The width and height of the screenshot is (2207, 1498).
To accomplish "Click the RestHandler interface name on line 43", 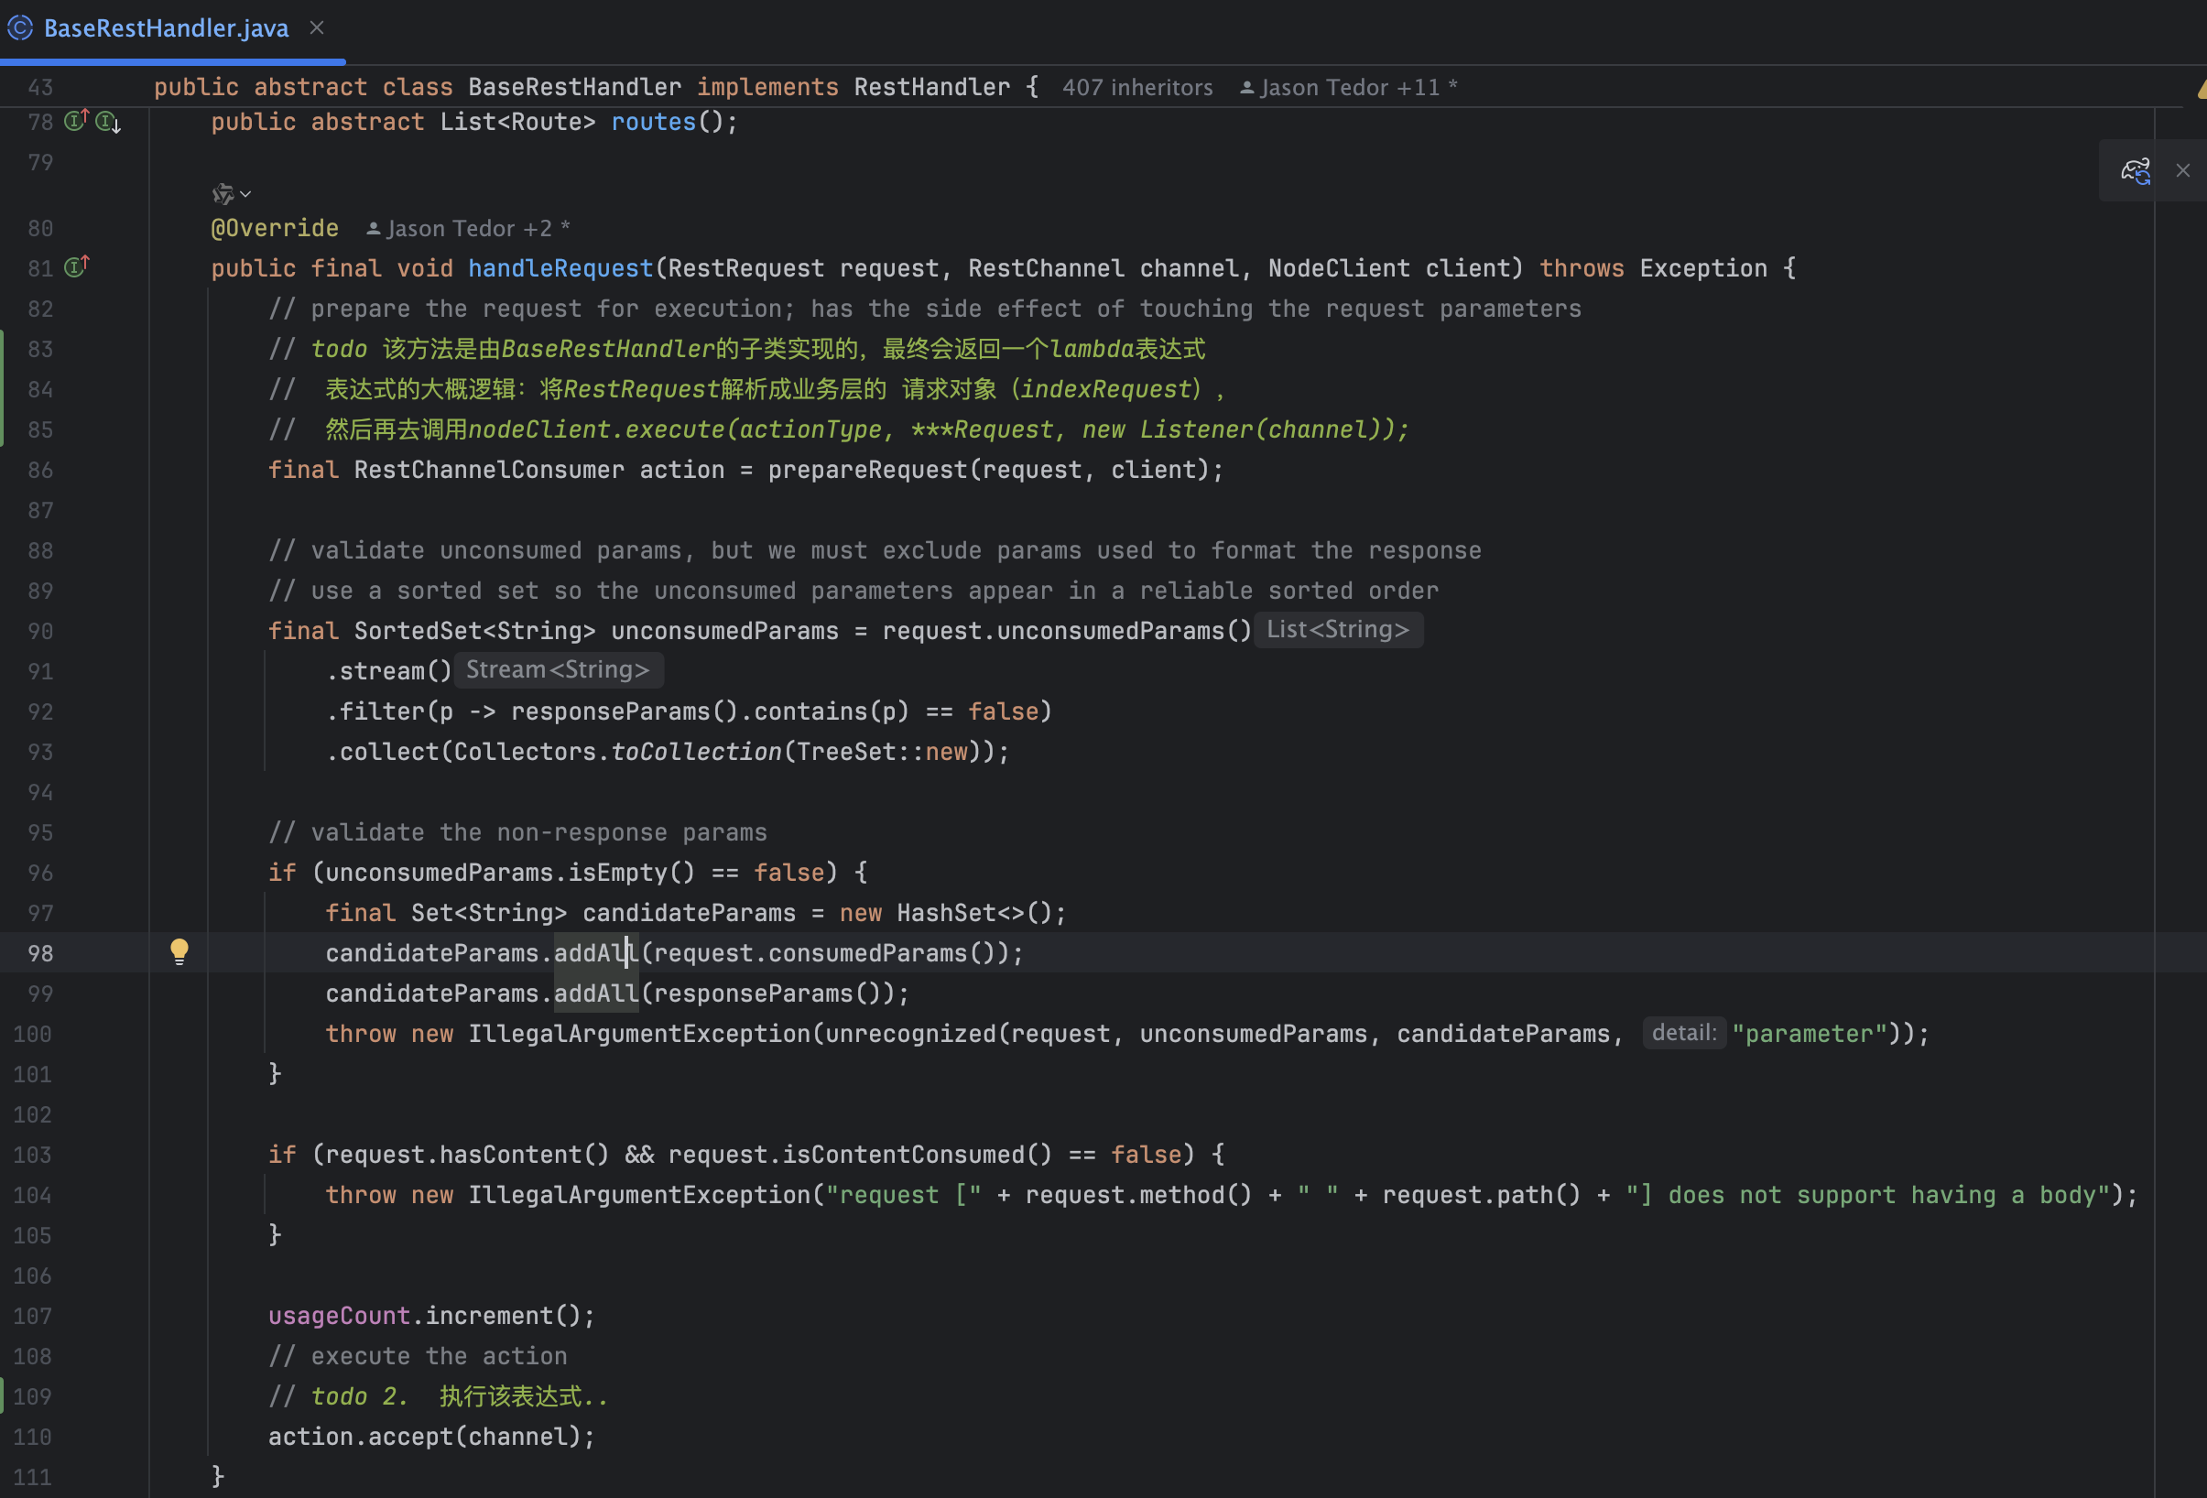I will point(931,87).
